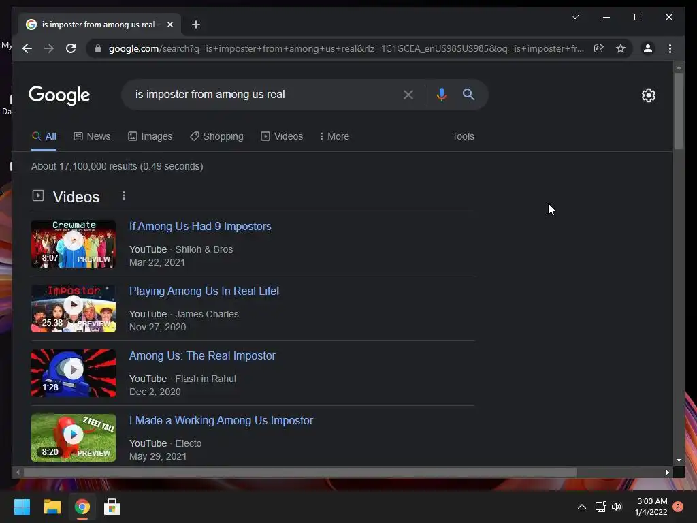Open network status tray icon
Viewport: 697px width, 523px height.
[x=600, y=507]
